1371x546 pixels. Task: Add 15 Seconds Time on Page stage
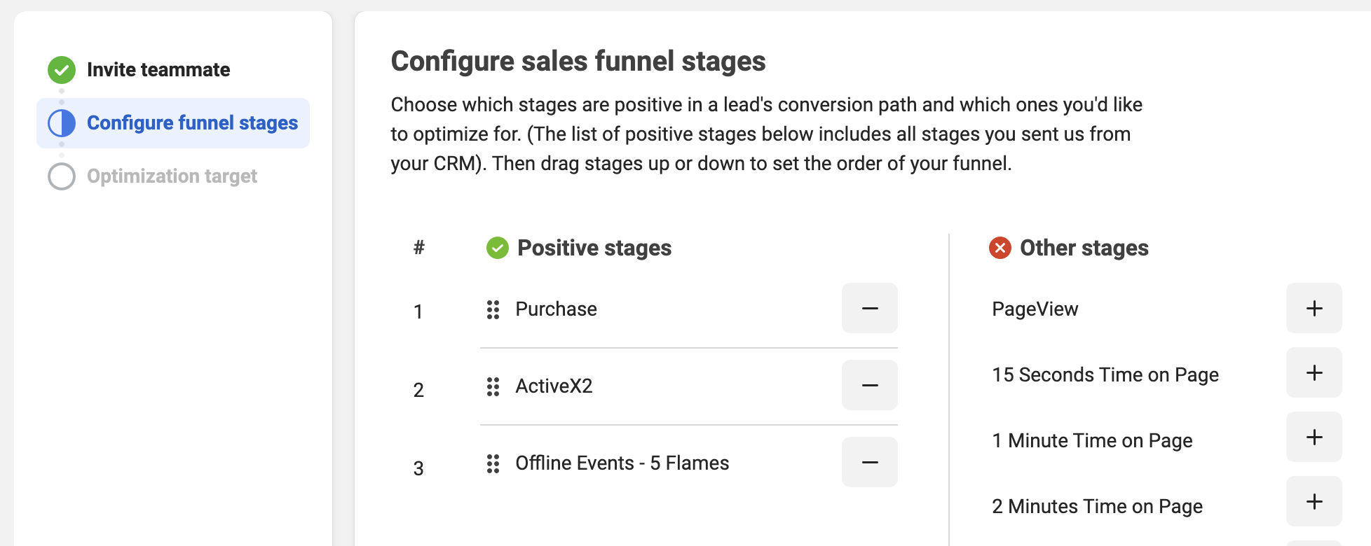click(1314, 372)
